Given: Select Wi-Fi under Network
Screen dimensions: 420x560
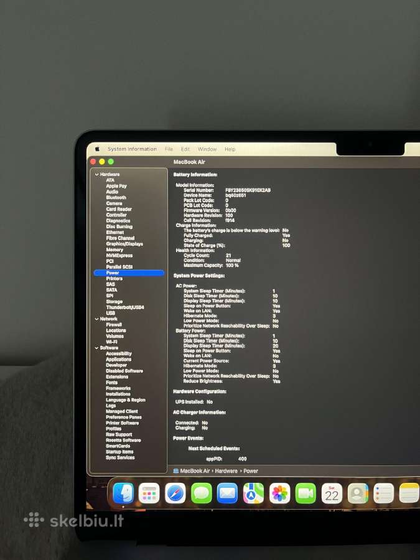Looking at the screenshot, I should click(111, 342).
